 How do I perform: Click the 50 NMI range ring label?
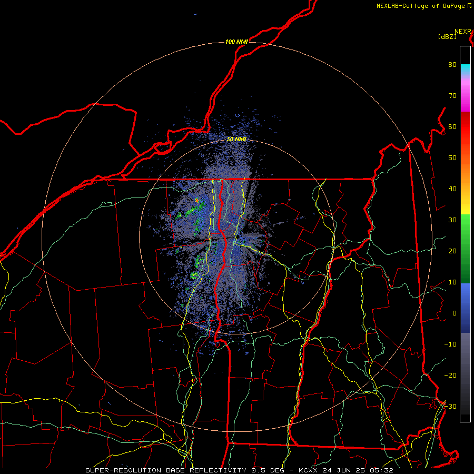(x=236, y=140)
